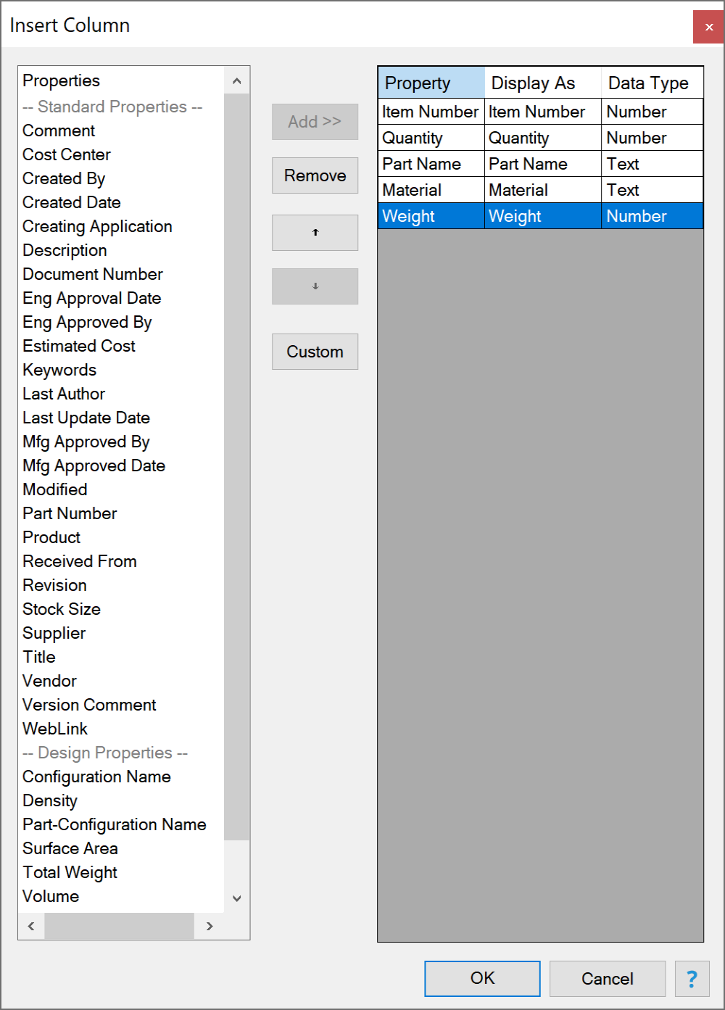Select Eng Approval Date property
Viewport: 725px width, 1010px height.
92,298
